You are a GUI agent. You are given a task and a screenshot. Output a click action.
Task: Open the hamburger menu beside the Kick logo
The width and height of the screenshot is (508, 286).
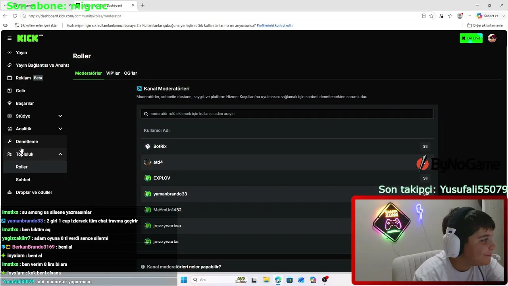pyautogui.click(x=10, y=38)
